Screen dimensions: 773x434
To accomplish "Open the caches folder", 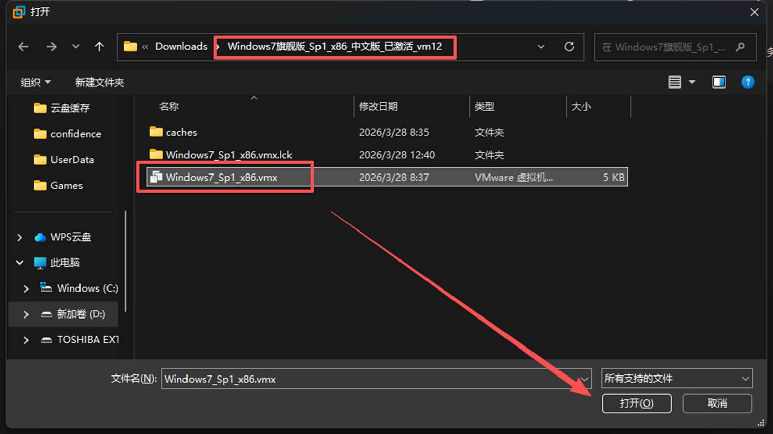I will click(x=181, y=132).
